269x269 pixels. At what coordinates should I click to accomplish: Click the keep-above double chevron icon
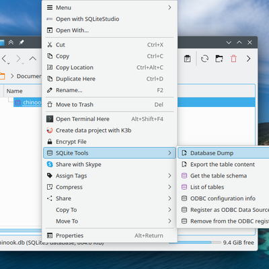[11, 42]
